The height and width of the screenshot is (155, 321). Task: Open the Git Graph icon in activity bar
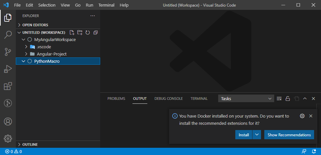coord(8,103)
